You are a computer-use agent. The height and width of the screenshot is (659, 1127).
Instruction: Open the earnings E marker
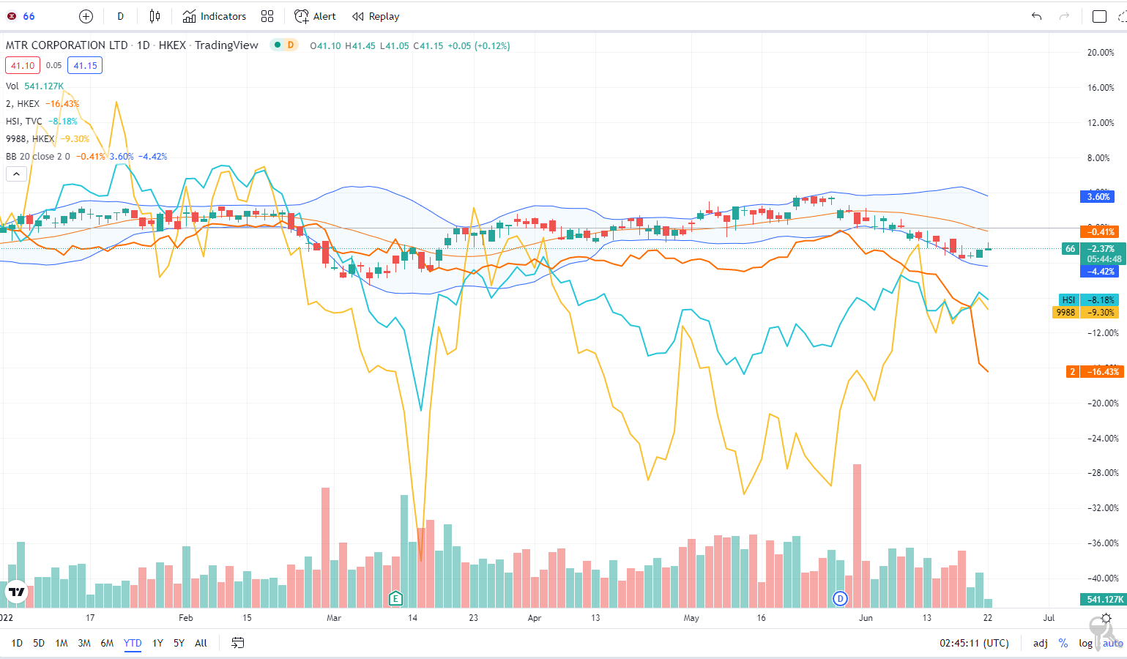(x=395, y=598)
